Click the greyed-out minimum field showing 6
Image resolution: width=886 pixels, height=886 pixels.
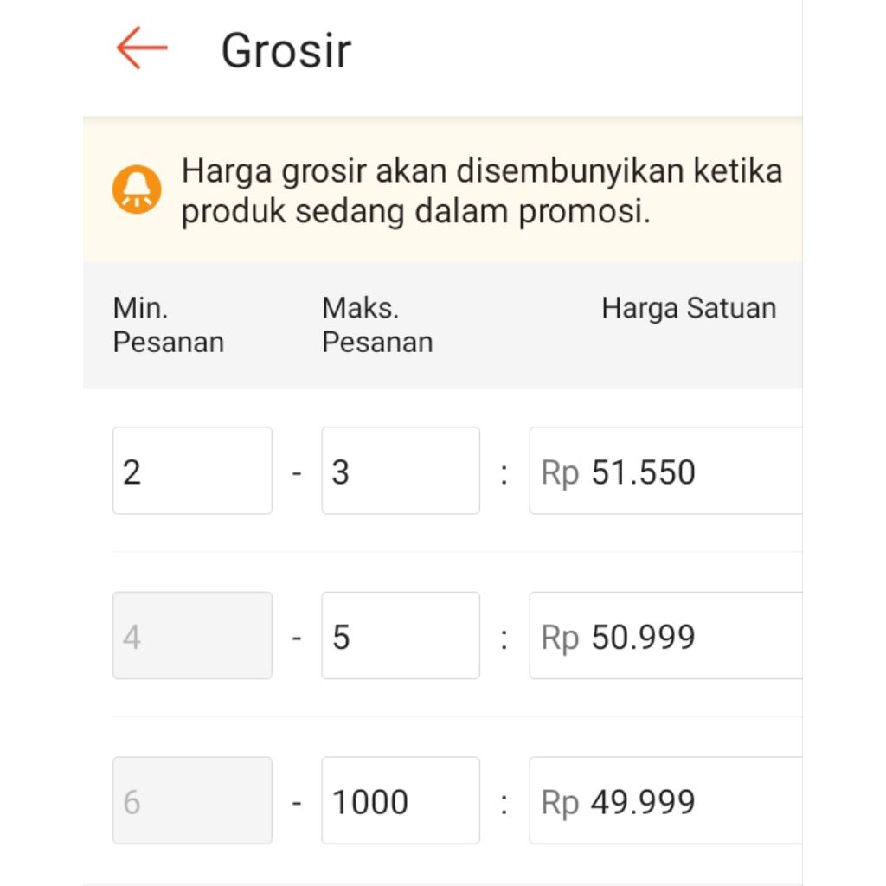(192, 801)
